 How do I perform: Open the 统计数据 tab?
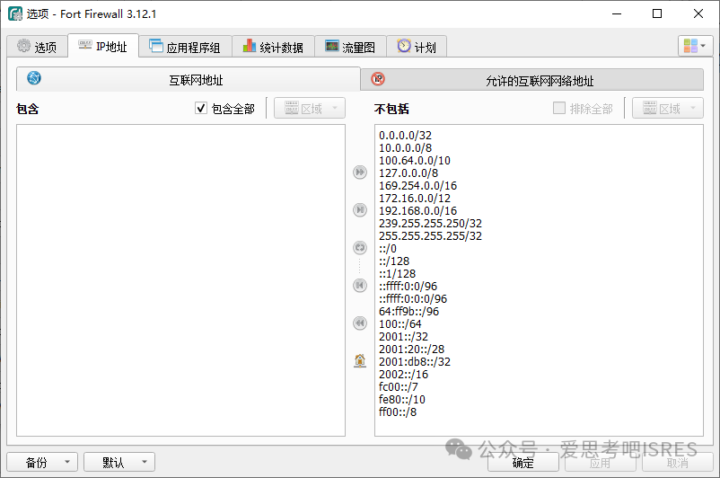coord(273,47)
